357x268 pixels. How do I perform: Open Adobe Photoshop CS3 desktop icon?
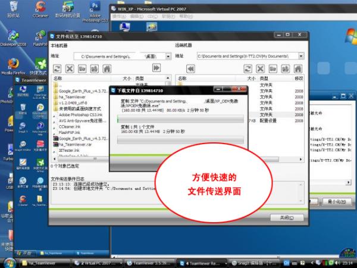coord(94,8)
